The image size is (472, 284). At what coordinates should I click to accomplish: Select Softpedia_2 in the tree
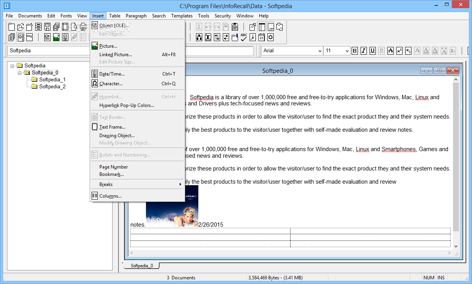[52, 87]
